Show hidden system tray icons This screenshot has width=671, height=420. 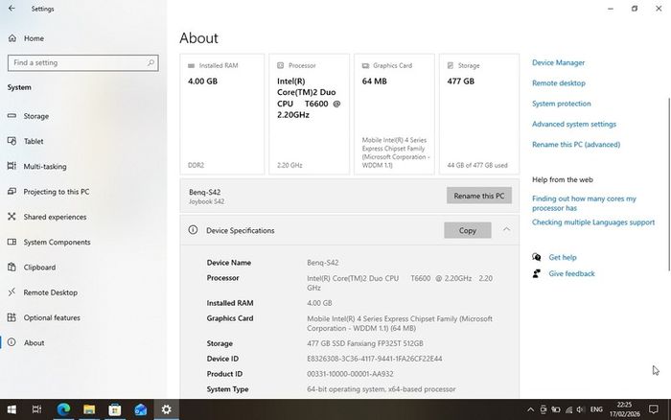click(530, 409)
